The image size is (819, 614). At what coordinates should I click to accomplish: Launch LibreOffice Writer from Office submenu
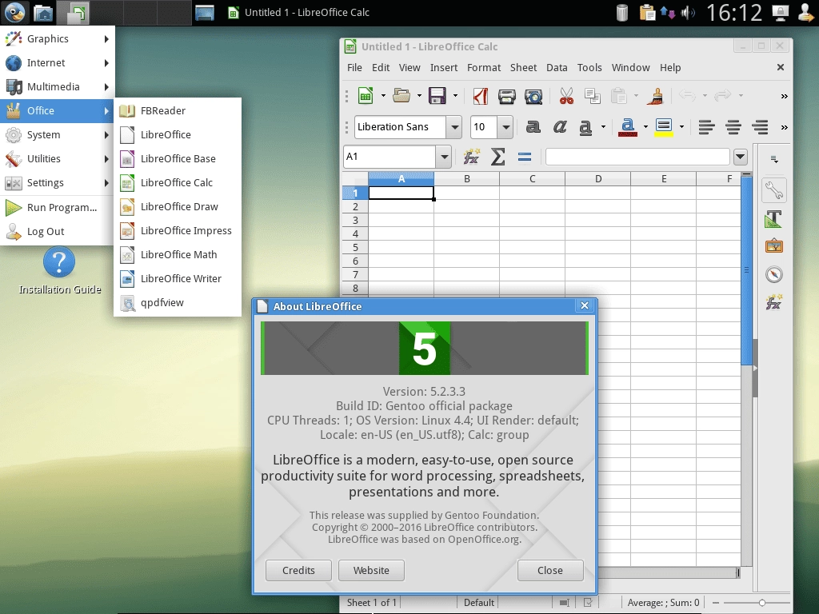click(178, 278)
